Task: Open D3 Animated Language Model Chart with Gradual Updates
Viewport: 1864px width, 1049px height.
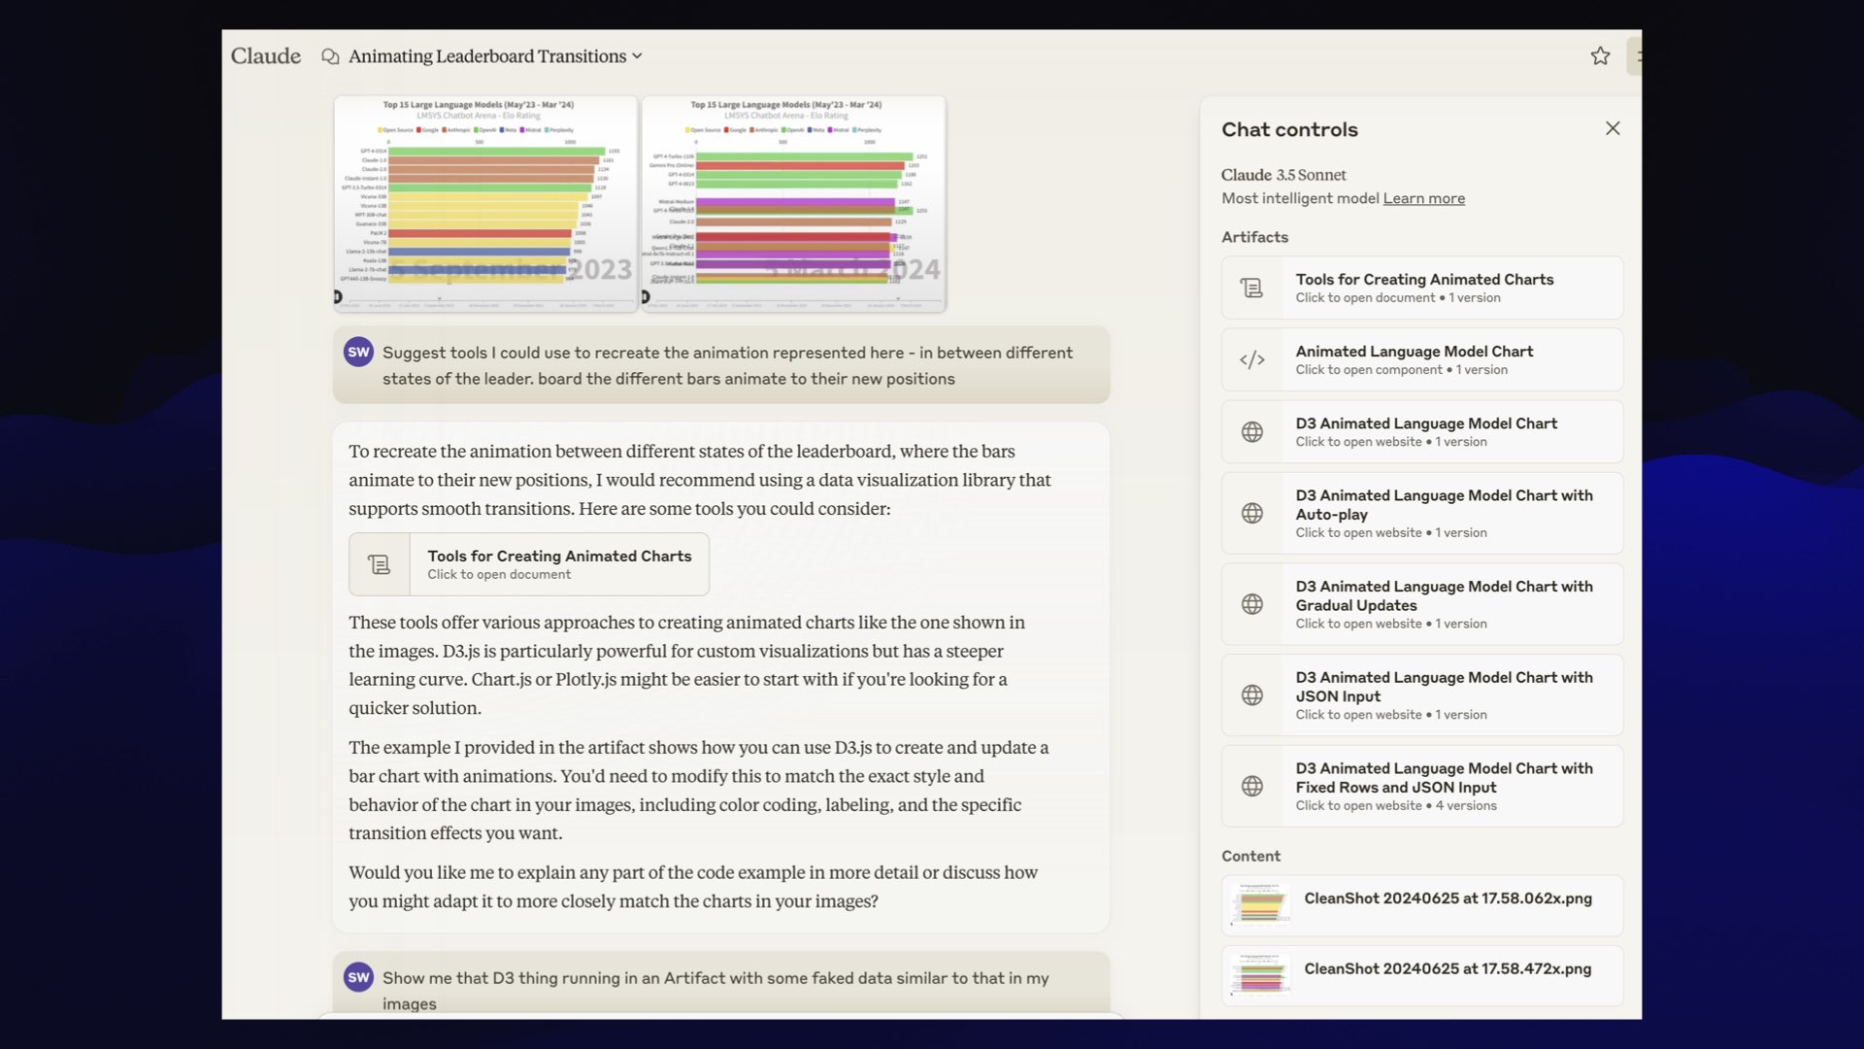Action: [1422, 604]
